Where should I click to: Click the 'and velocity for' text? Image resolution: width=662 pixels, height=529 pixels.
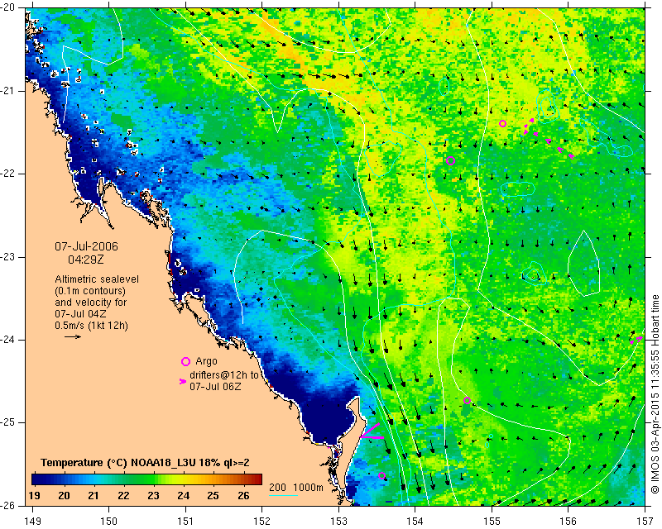(91, 302)
